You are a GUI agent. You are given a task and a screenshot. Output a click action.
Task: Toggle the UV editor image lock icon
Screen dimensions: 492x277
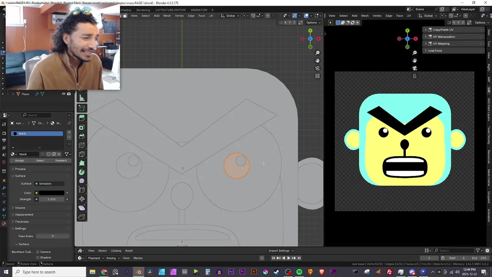pyautogui.click(x=414, y=76)
